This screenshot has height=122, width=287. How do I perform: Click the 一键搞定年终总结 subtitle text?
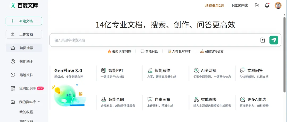click(112, 77)
